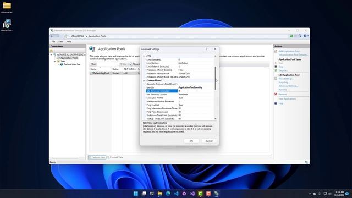Select Ping Period (seconds) property
The width and height of the screenshot is (352, 198).
coord(180,112)
